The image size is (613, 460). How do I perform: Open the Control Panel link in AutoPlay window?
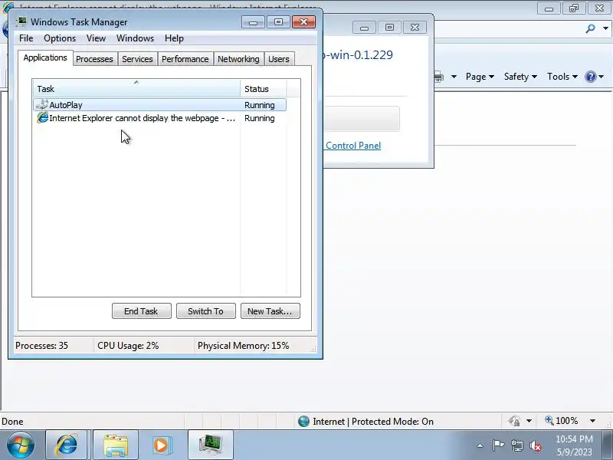pyautogui.click(x=353, y=146)
